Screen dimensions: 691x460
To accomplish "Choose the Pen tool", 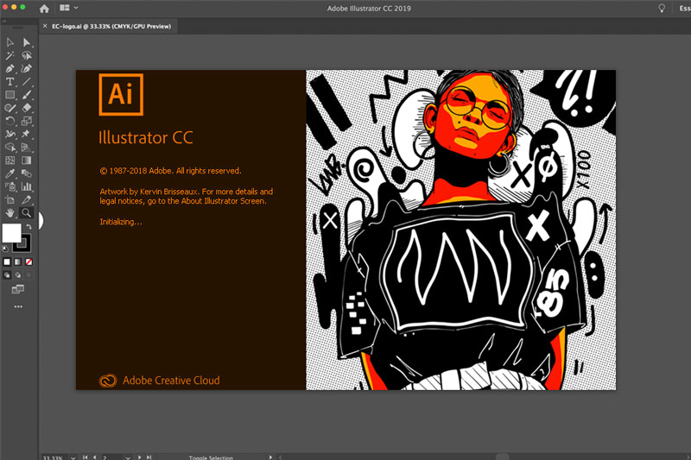I will tap(10, 68).
